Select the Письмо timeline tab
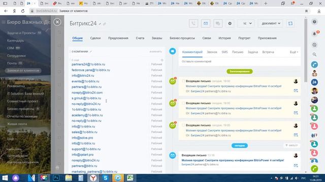 point(238,52)
